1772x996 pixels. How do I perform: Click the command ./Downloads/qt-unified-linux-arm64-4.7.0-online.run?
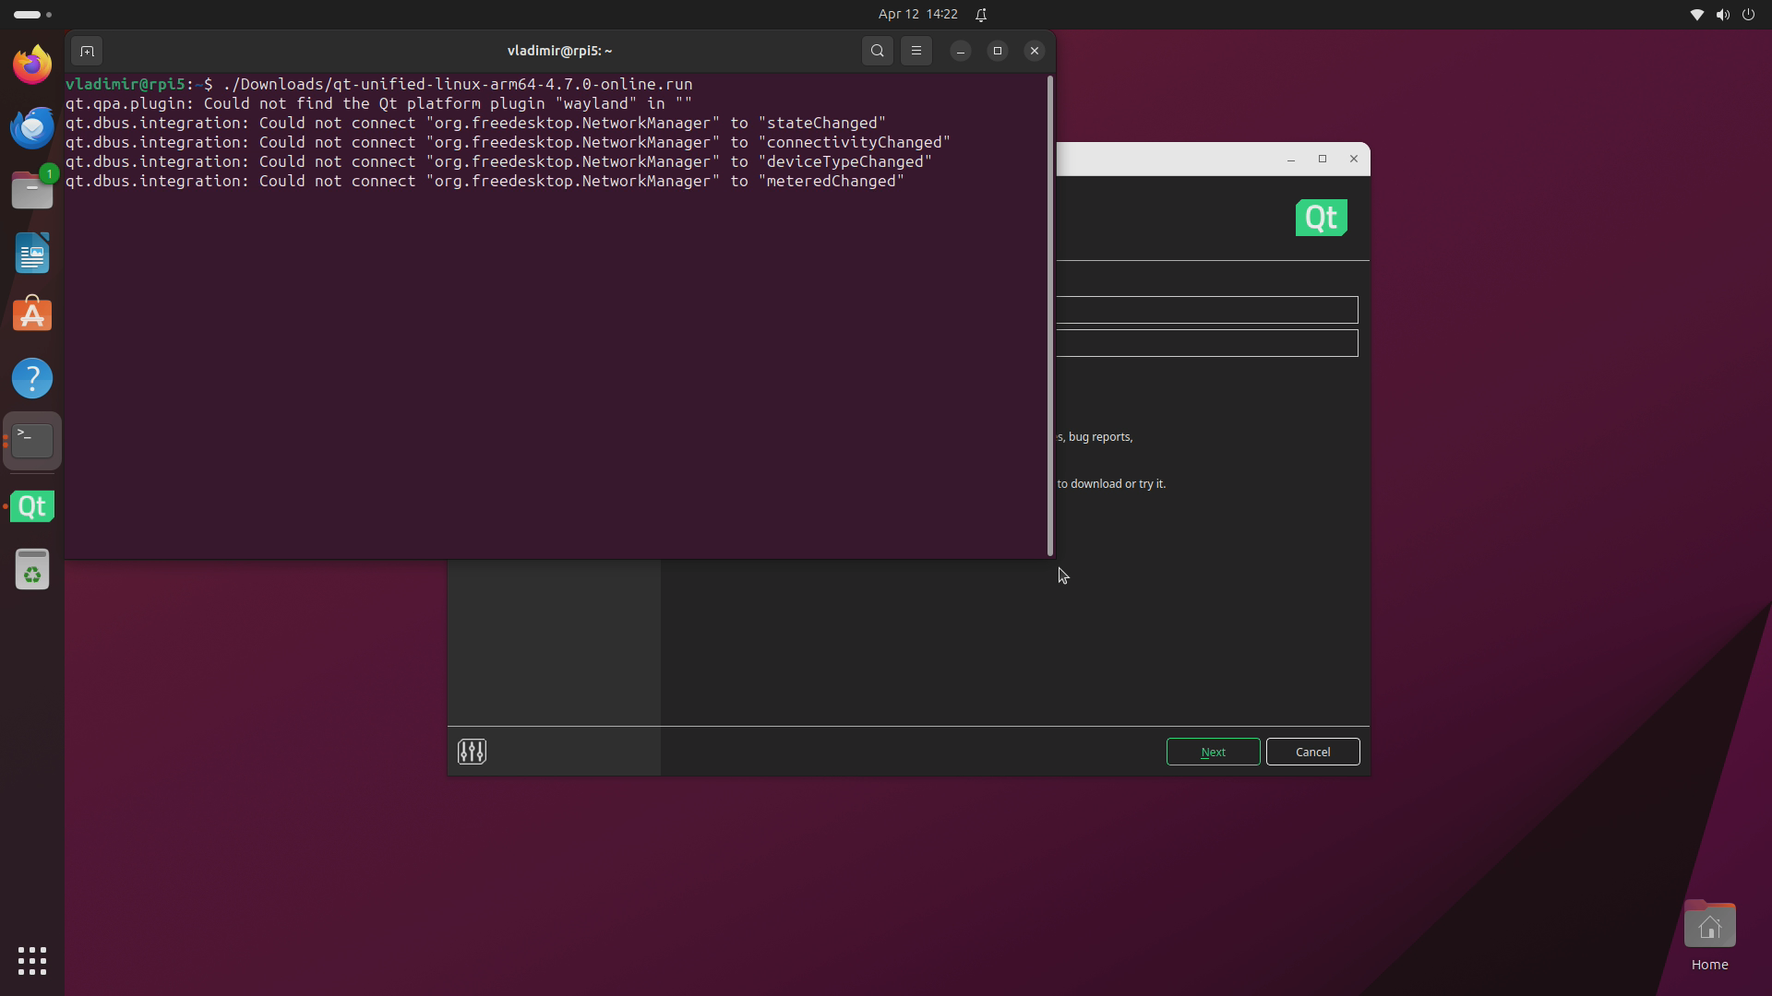pyautogui.click(x=458, y=84)
